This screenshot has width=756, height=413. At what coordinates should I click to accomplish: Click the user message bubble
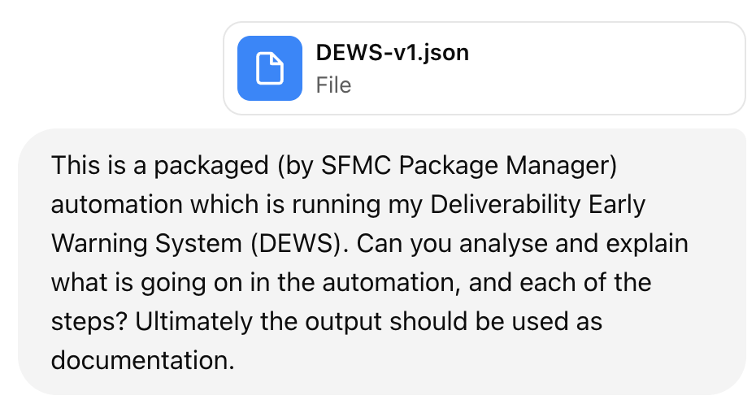pyautogui.click(x=382, y=262)
